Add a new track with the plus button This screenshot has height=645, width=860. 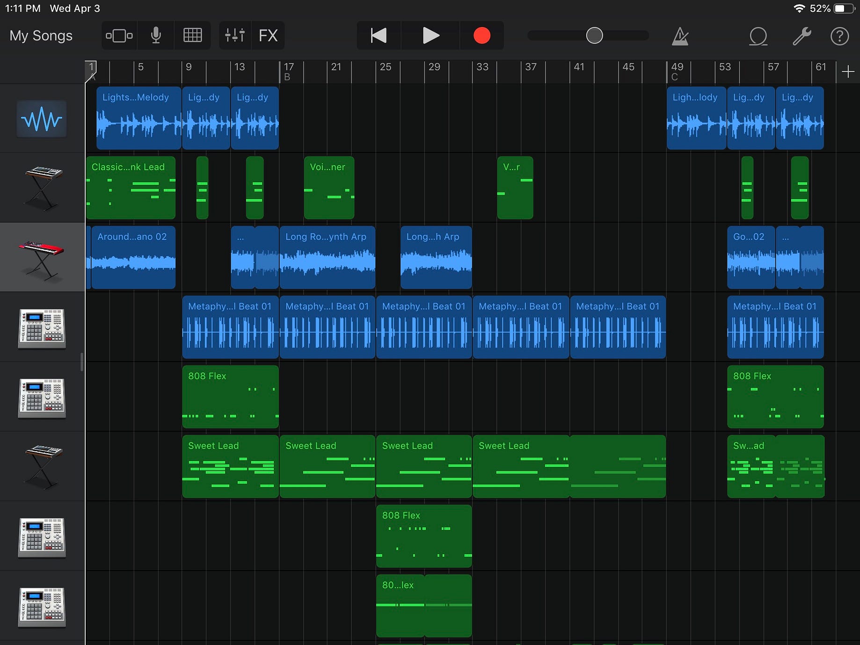click(x=847, y=71)
